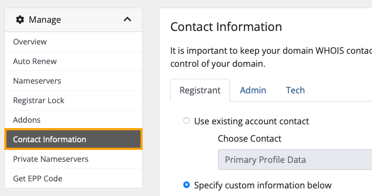Switch to the Registrant tab
Screen dimensions: 372x196
point(200,90)
